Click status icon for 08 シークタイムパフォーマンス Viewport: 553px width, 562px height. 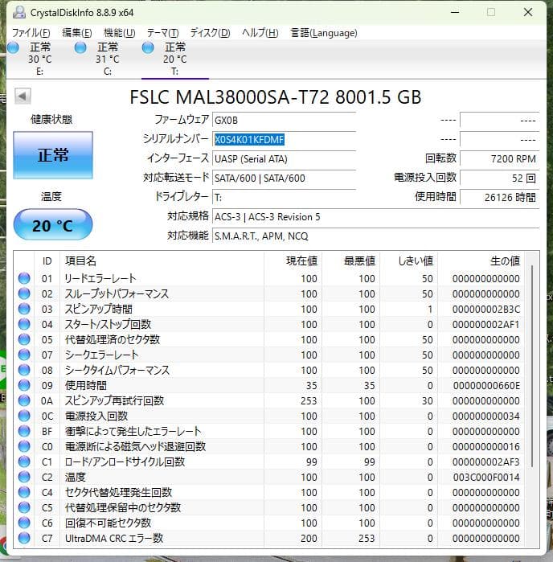click(x=24, y=370)
